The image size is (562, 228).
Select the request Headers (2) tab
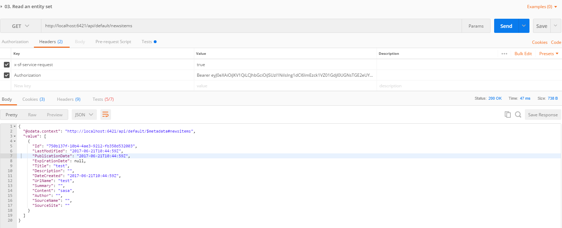tap(51, 42)
